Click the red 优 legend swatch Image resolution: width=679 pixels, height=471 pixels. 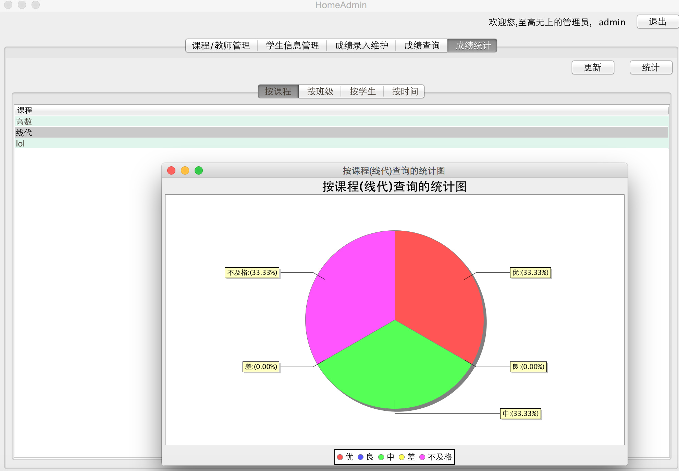pos(340,457)
